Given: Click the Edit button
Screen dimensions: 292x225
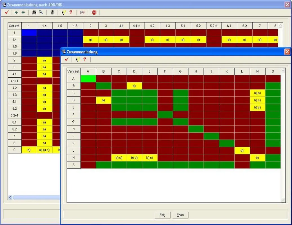Looking at the screenshot, I should tap(162, 215).
